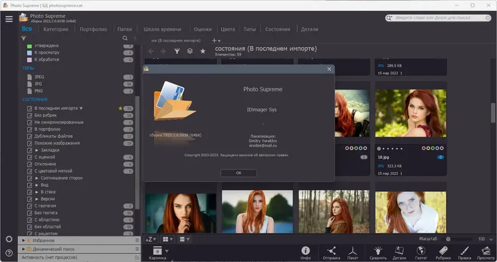Viewport: 497px width, 262px height.
Task: Add a new tab with plus
Action: (x=214, y=40)
